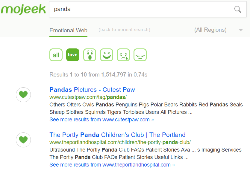Open the All Regions dropdown
Screen dimensions: 250x171
click(210, 30)
